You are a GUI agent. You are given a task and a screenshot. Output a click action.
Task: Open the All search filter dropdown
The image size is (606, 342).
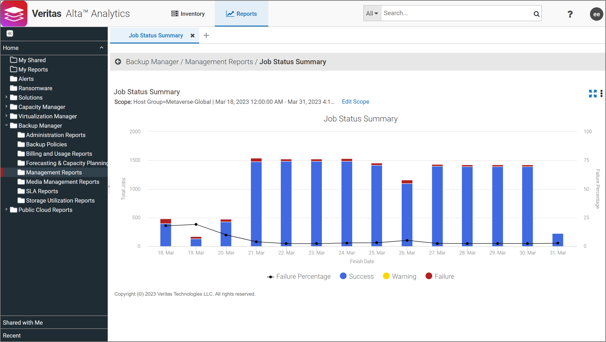click(x=372, y=13)
